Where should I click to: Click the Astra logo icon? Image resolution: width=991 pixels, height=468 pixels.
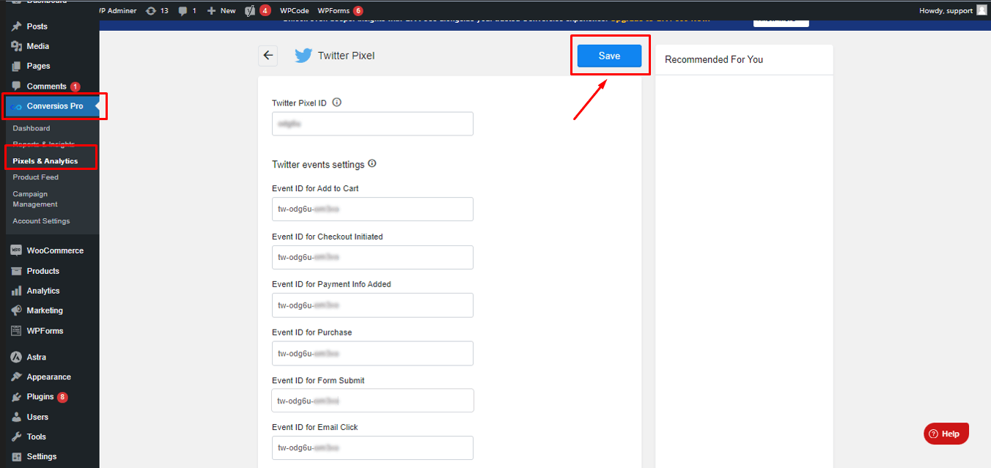click(16, 357)
